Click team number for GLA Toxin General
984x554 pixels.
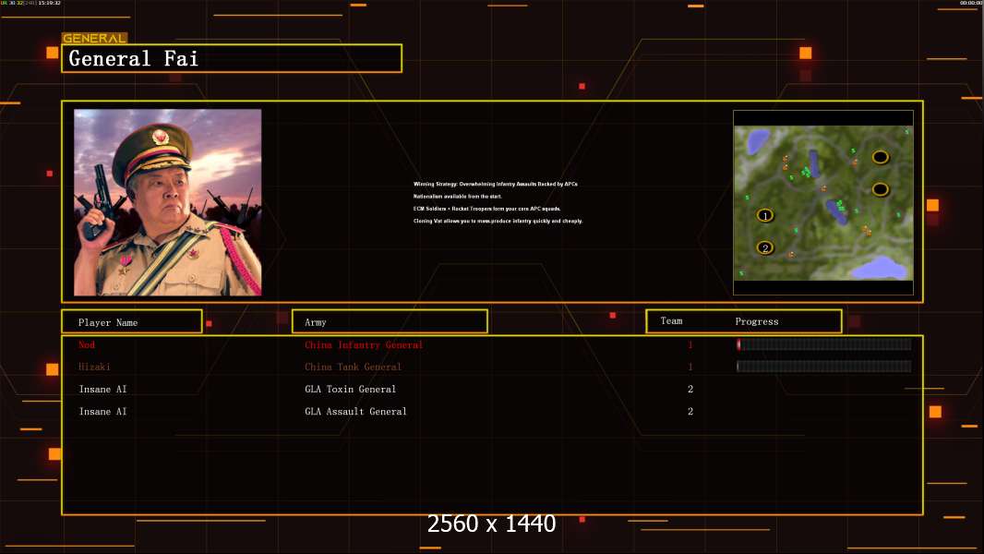click(690, 389)
